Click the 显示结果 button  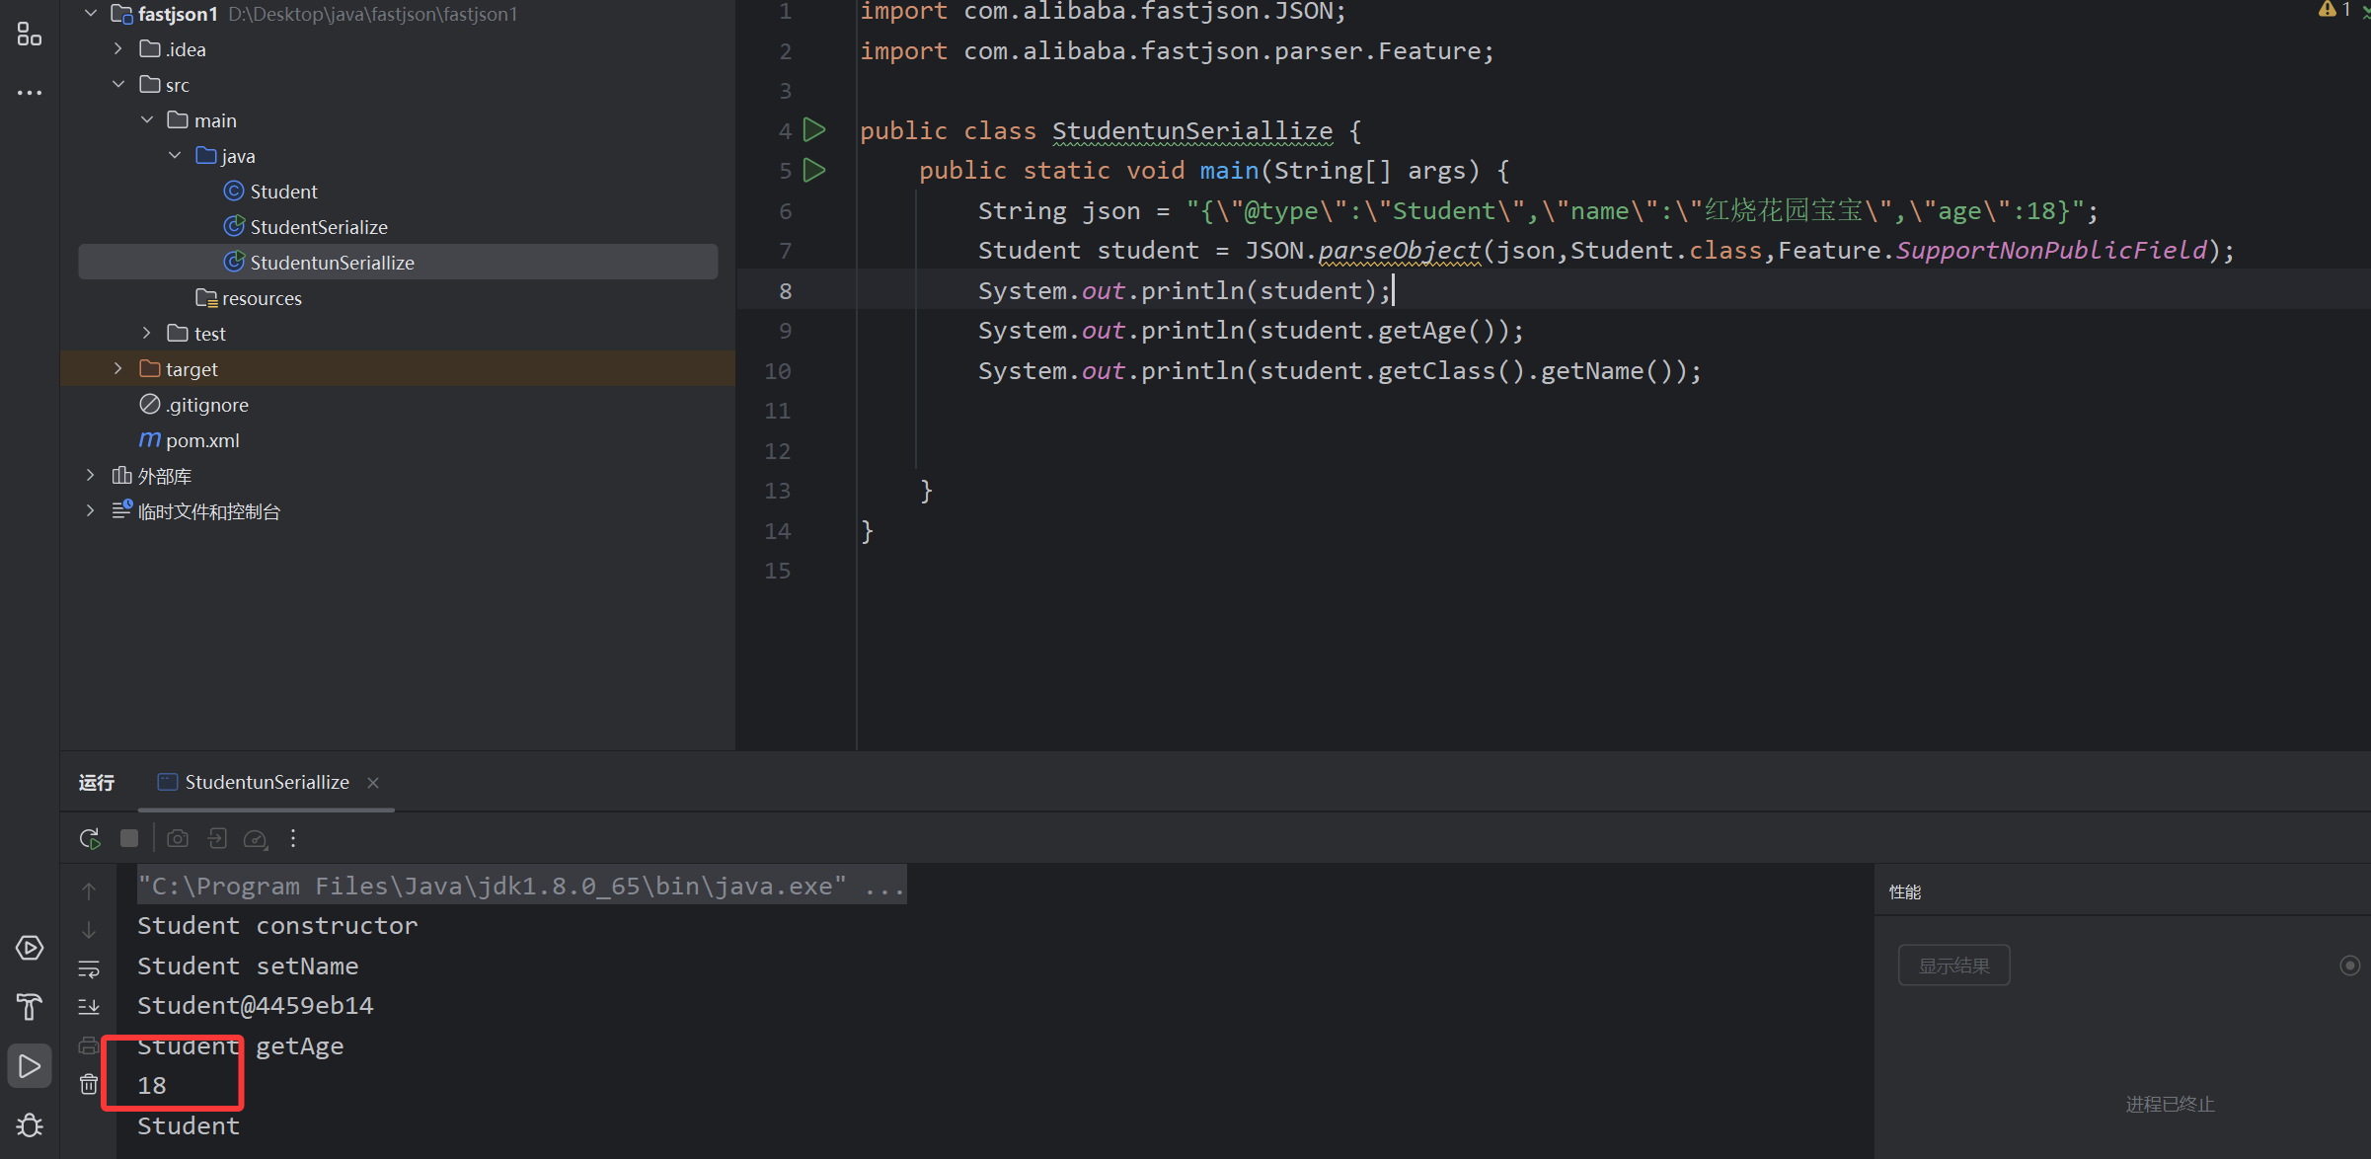click(1953, 966)
